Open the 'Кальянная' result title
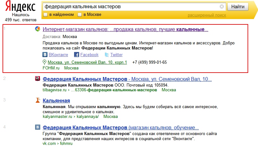258x149 pixels. (x=56, y=100)
